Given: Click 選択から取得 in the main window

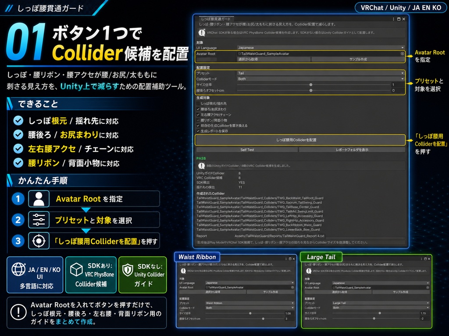Looking at the screenshot, I should click(x=274, y=59).
